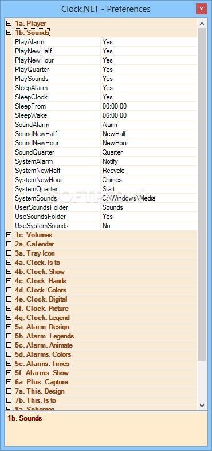Expand the 4e. Clock. Digital category

coord(9,299)
